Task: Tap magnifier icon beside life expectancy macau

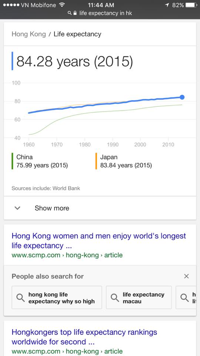Action: click(x=115, y=297)
